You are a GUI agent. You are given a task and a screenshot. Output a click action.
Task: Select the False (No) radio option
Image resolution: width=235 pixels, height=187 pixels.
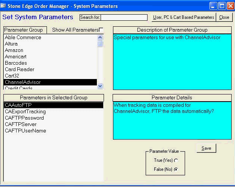pyautogui.click(x=176, y=169)
